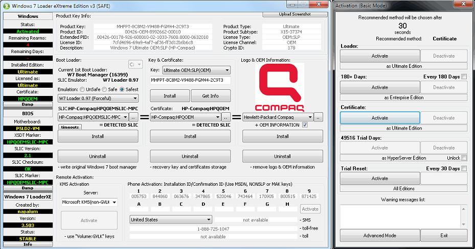The image size is (475, 249).
Task: Toggle the + OEM INFORMATION checkbox
Action: [x=305, y=125]
